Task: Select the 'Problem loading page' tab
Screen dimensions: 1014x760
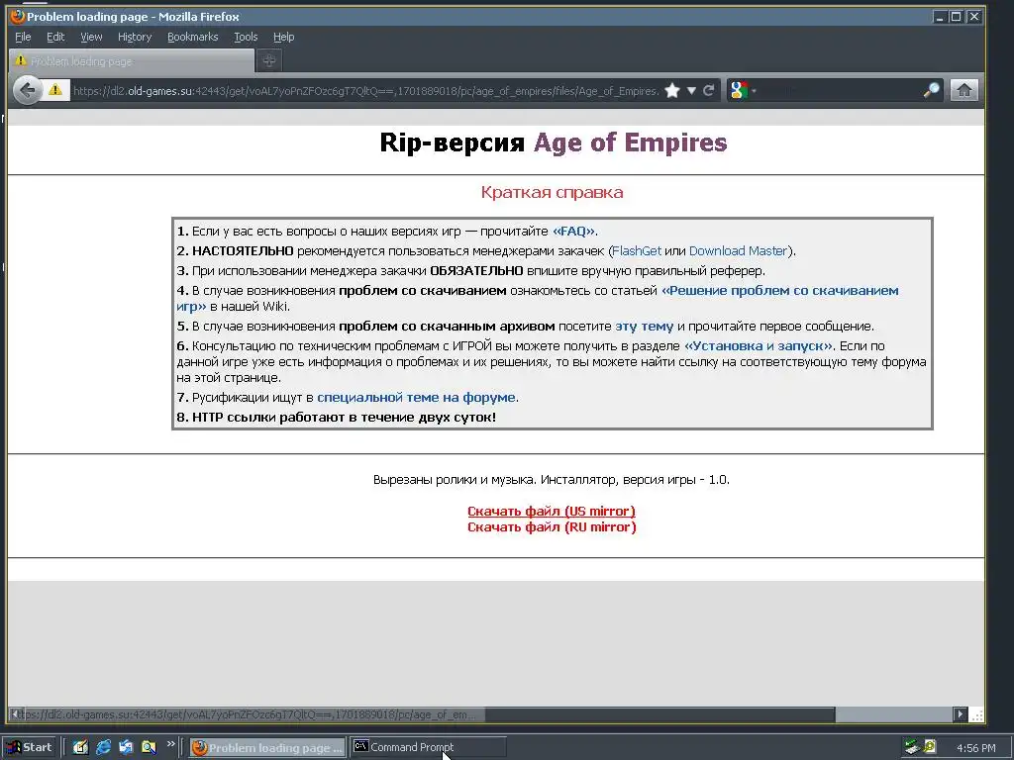Action: (132, 61)
